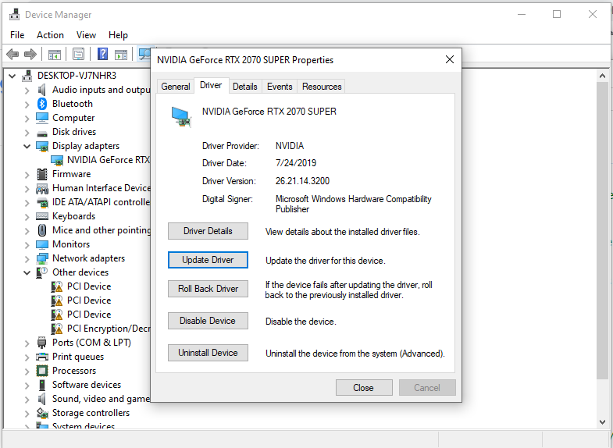Click the Human Interface Devices icon
Viewport: 613px width, 448px height.
pyautogui.click(x=42, y=188)
